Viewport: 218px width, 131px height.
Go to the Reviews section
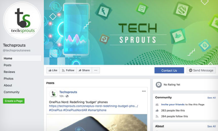9,72
